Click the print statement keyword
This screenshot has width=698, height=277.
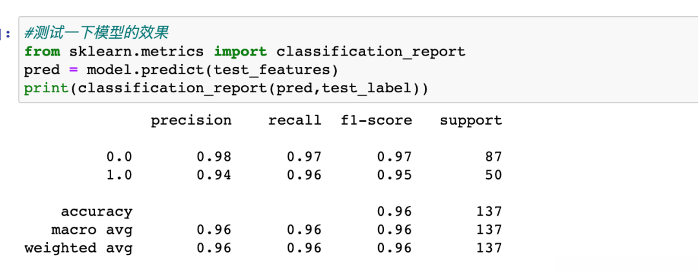(46, 87)
